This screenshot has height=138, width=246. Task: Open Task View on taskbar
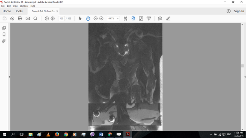[22, 135]
